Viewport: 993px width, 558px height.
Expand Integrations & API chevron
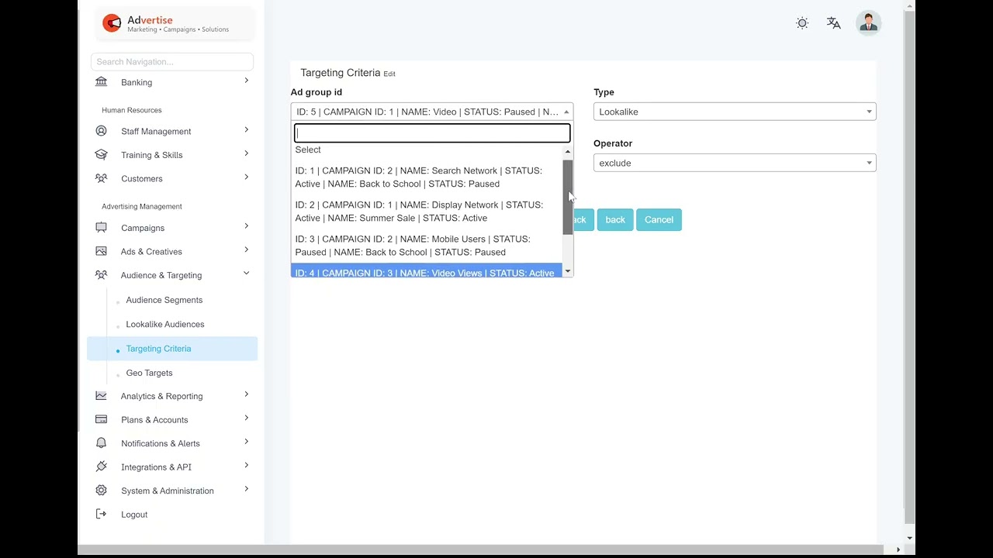(x=247, y=465)
